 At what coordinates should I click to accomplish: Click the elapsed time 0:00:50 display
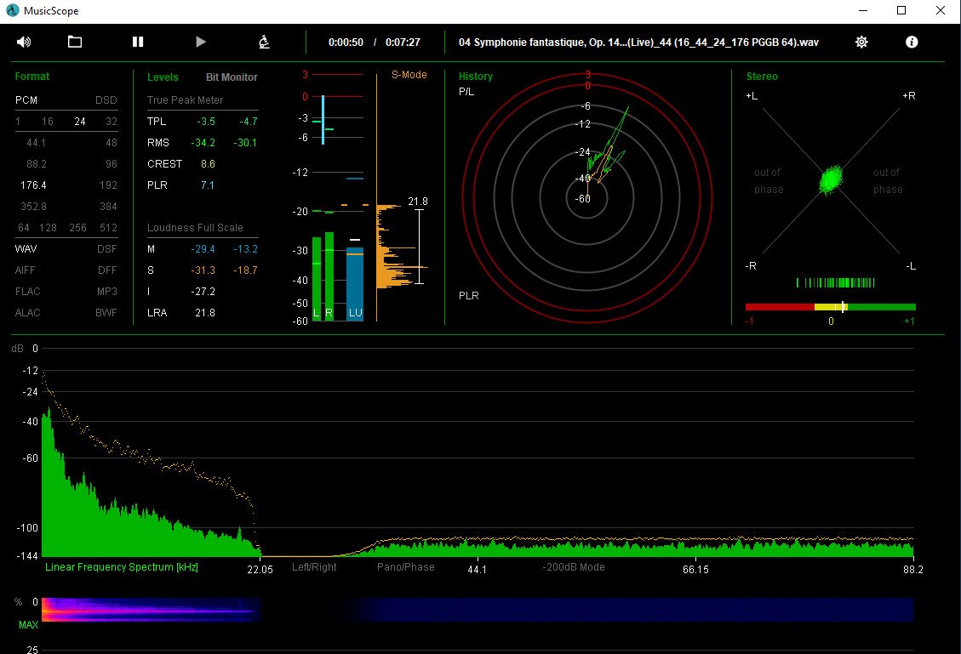pos(346,43)
